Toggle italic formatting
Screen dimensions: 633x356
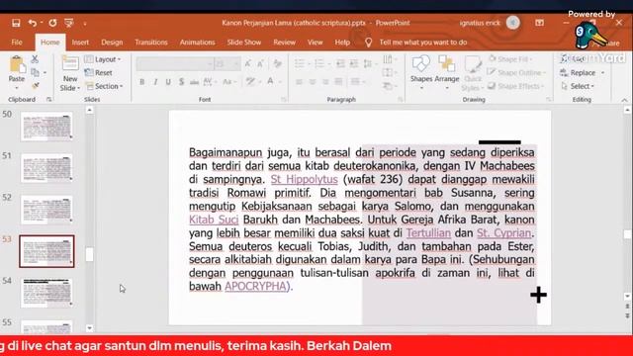pyautogui.click(x=155, y=82)
